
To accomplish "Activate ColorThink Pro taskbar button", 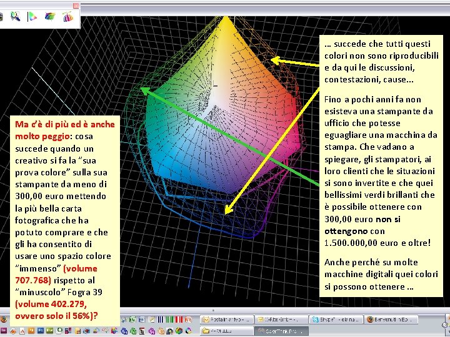I will click(281, 331).
